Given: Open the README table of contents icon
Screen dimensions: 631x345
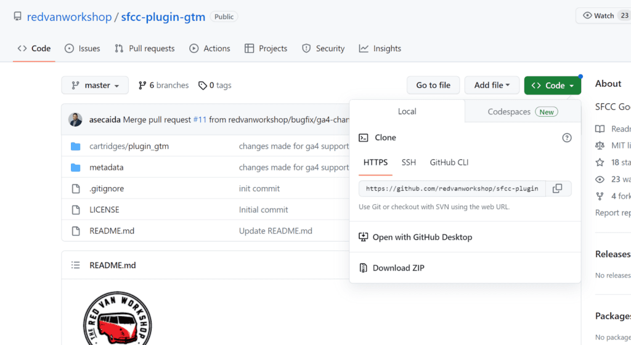Looking at the screenshot, I should coord(76,265).
